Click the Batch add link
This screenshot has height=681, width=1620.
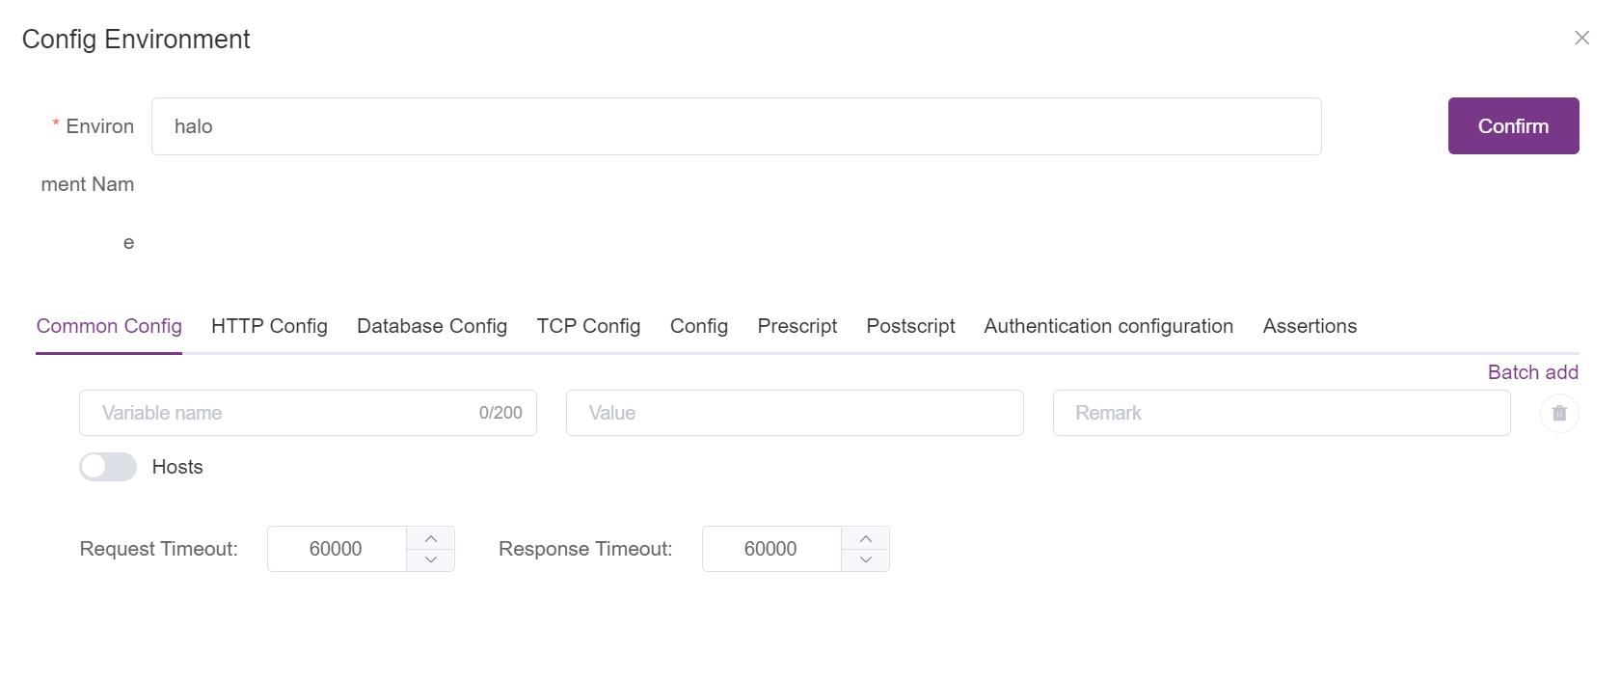coord(1533,372)
